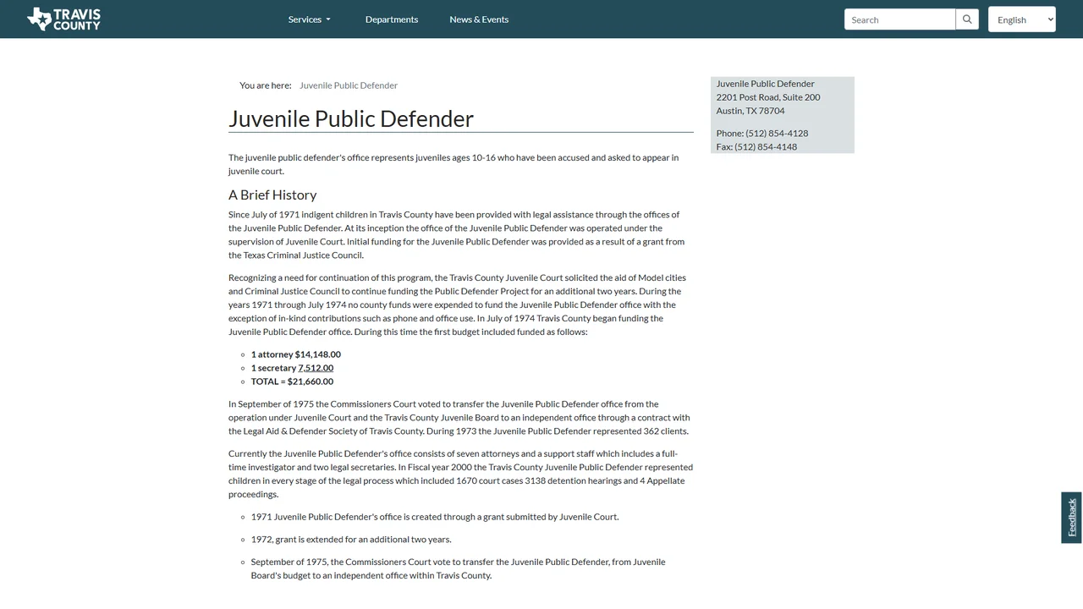Click into the Search input field
The height and width of the screenshot is (609, 1083).
pos(899,19)
